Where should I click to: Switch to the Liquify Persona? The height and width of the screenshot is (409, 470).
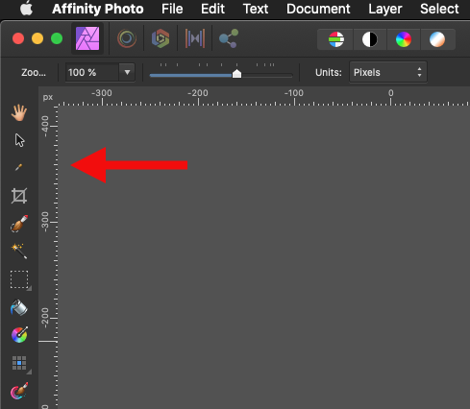(x=127, y=38)
